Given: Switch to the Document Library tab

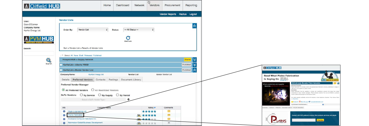Looking at the screenshot, I should tap(131, 80).
